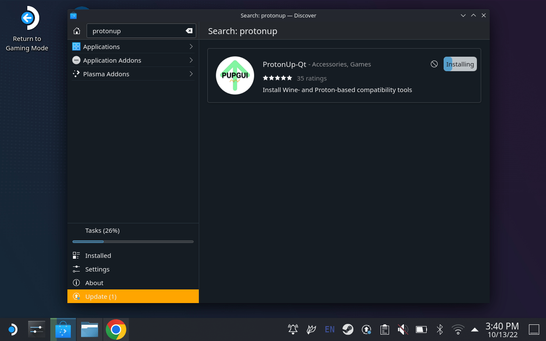Open the battery status tray icon
Image resolution: width=546 pixels, height=341 pixels.
point(421,329)
